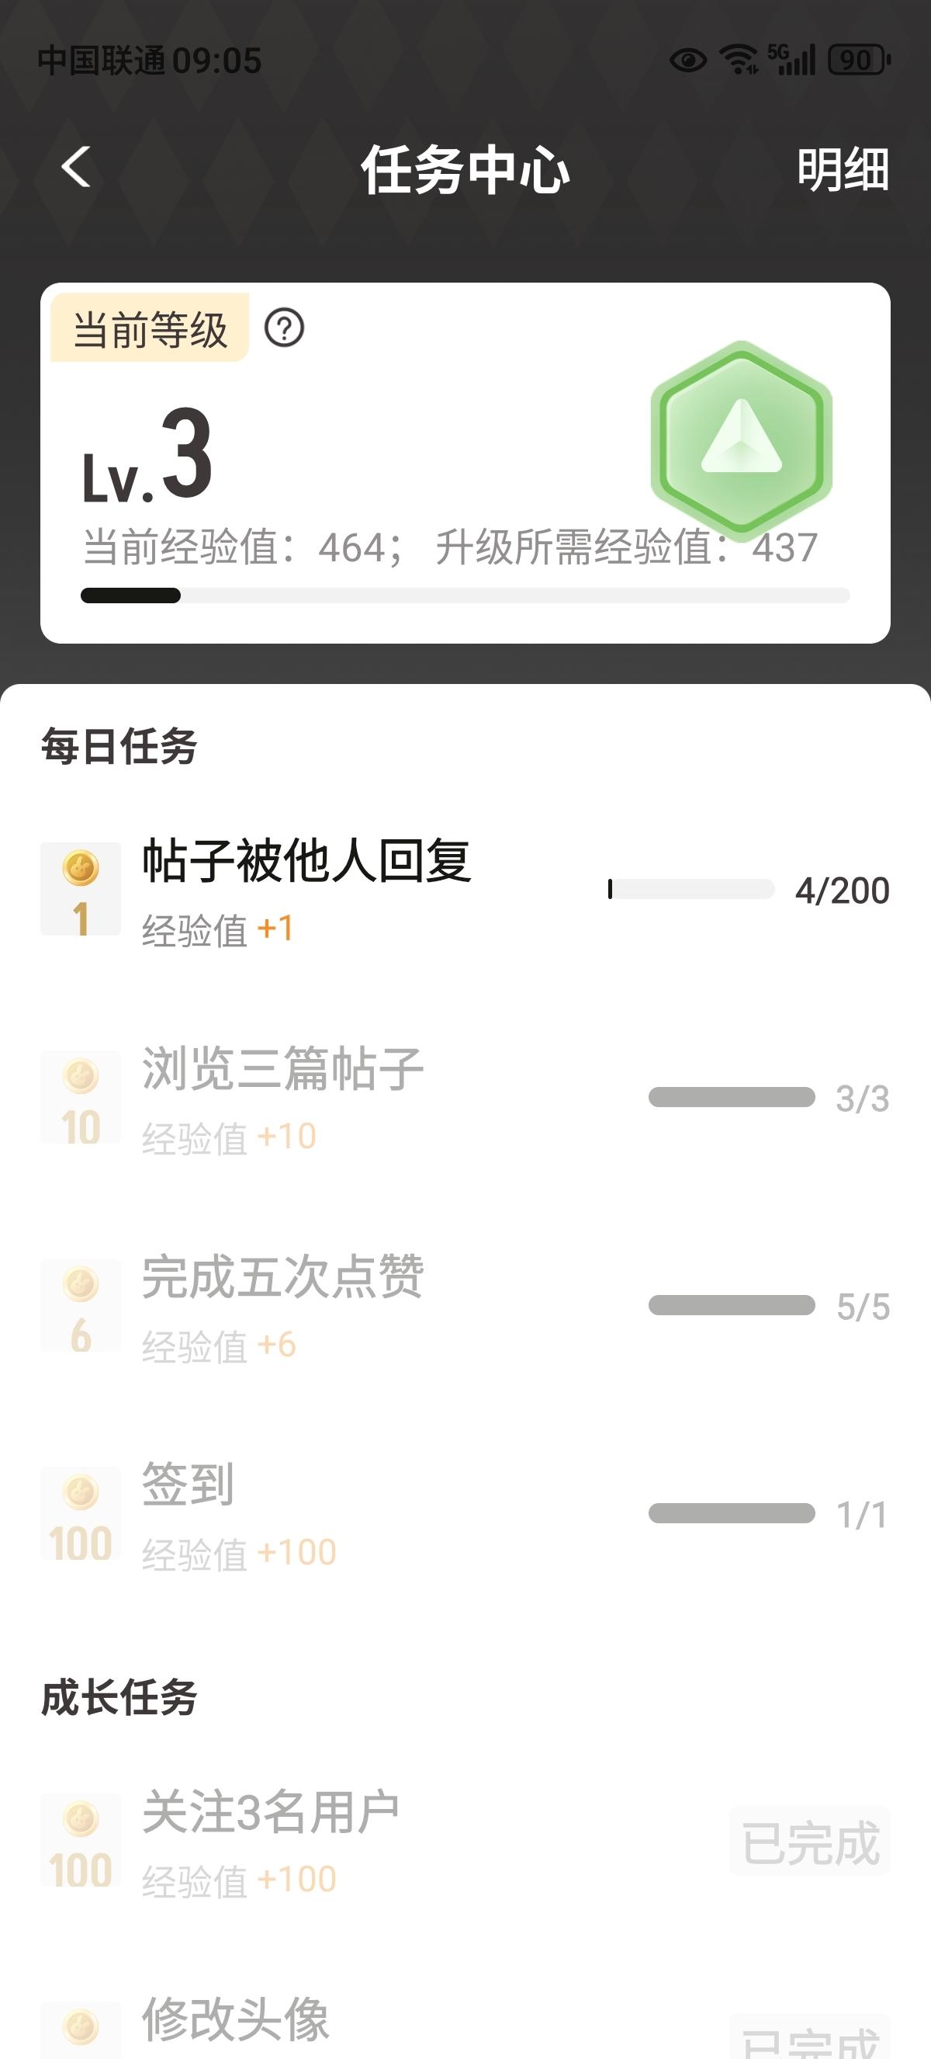Tap the 100-coin icon for 签到 task
931x2059 pixels.
pos(81,1512)
